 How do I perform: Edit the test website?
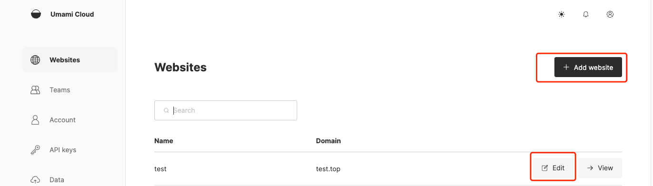click(553, 168)
